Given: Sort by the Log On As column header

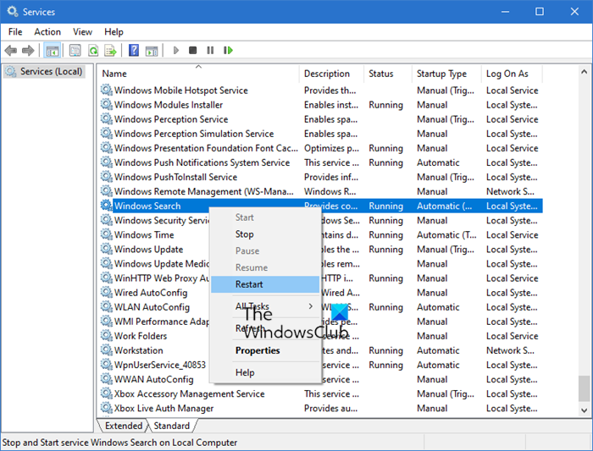Looking at the screenshot, I should click(512, 74).
